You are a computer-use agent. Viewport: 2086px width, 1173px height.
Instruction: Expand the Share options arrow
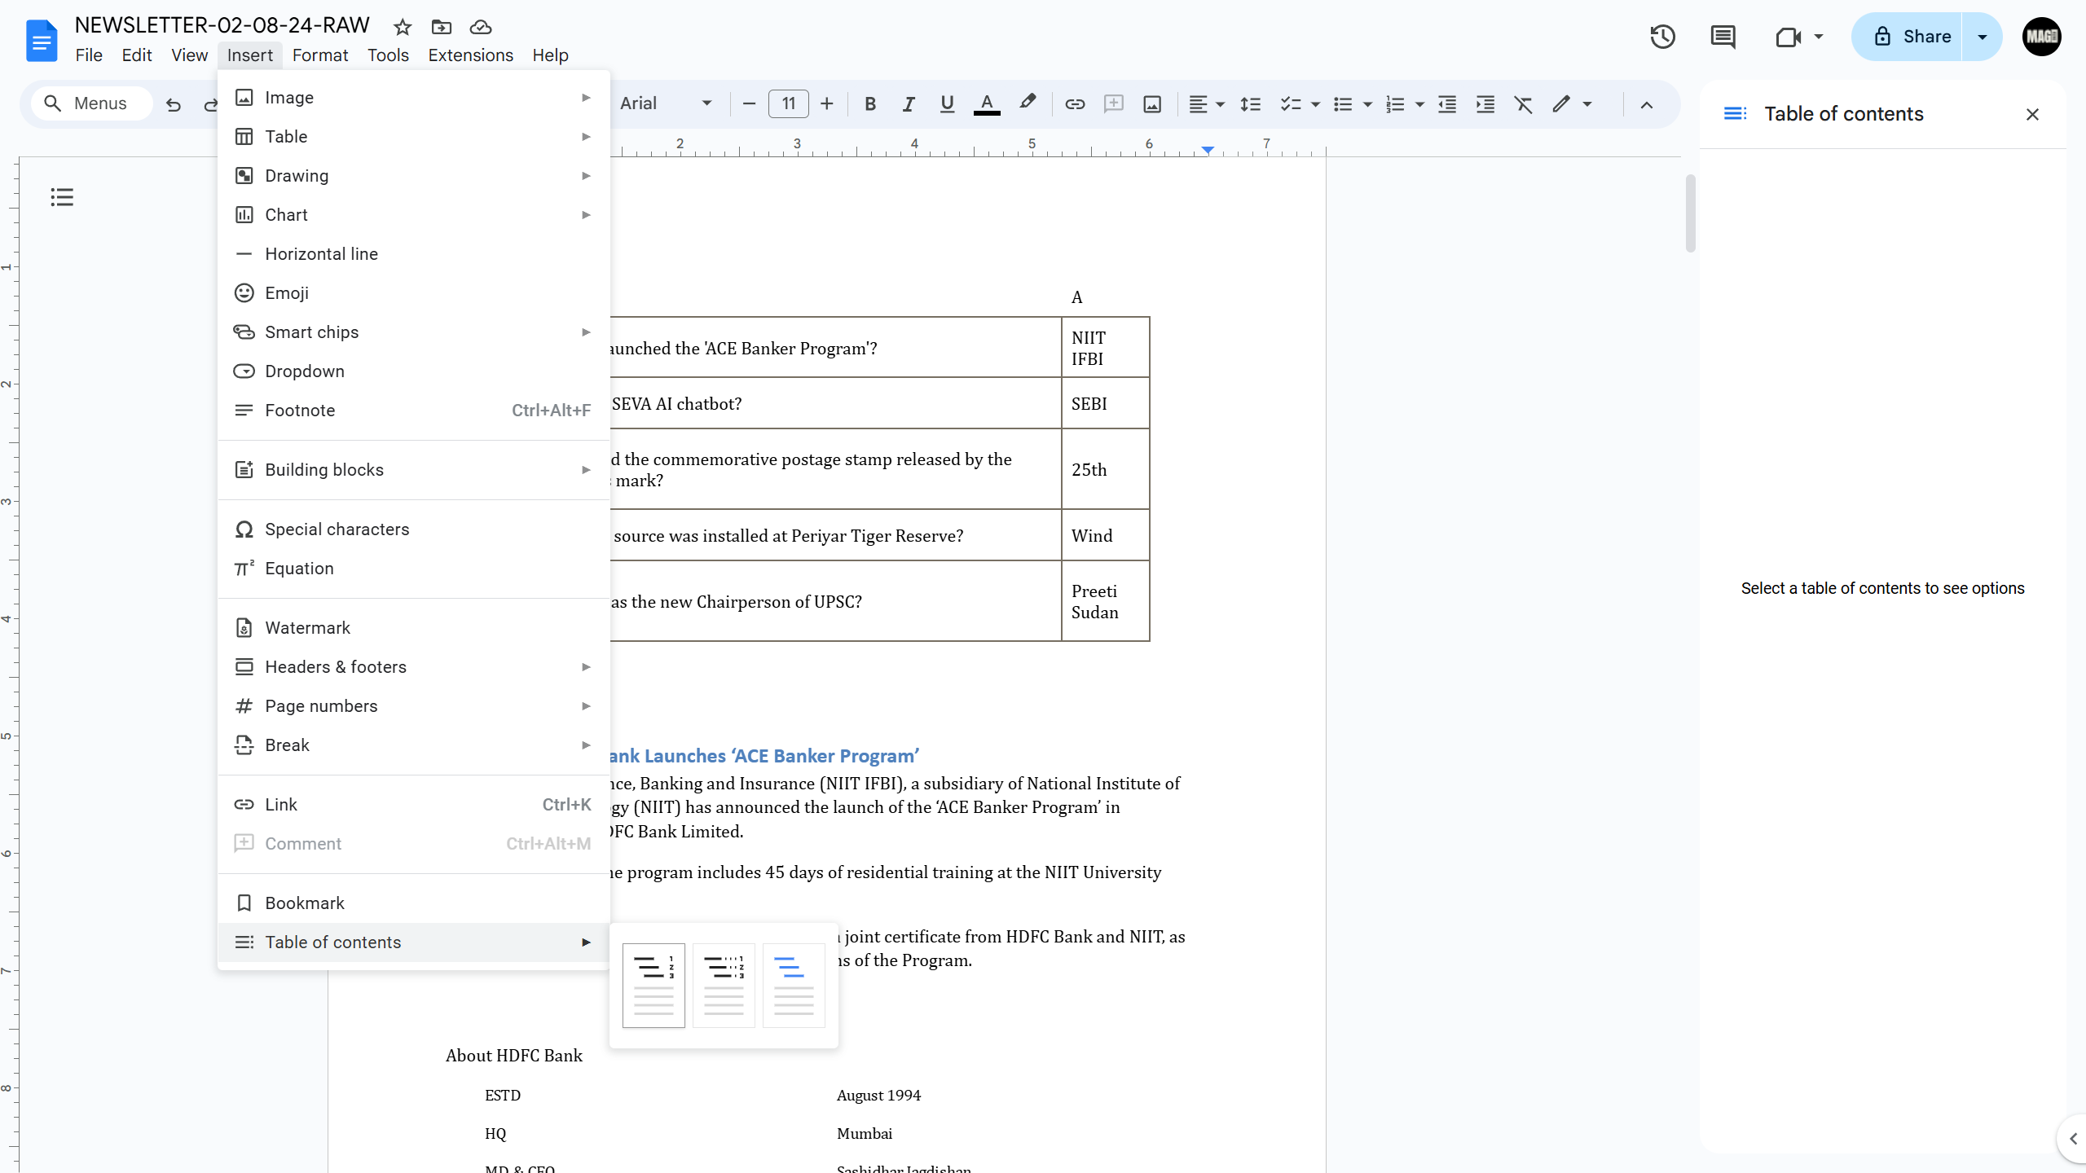(x=1983, y=37)
